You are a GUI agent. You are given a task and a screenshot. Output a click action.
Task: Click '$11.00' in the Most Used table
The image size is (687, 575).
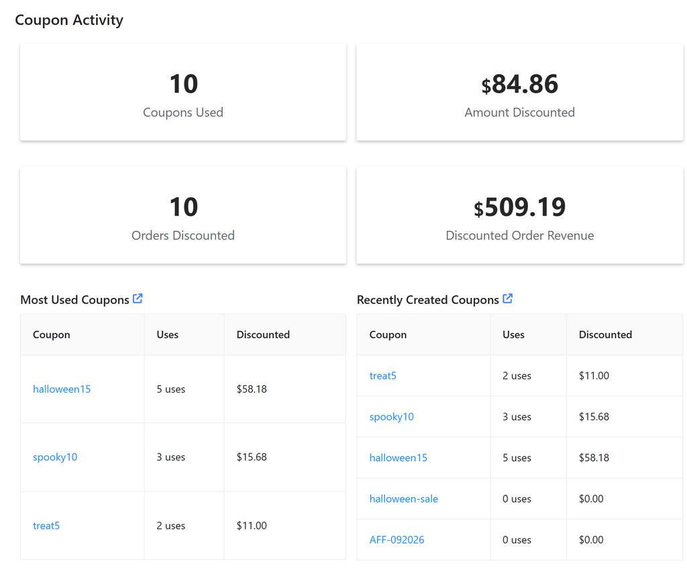252,525
